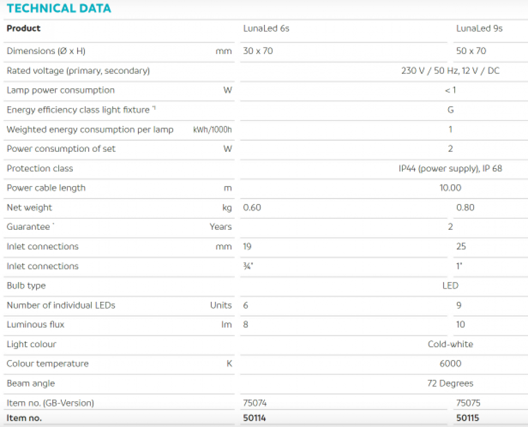The height and width of the screenshot is (427, 528).
Task: Select the Light colour label
Action: pos(31,344)
